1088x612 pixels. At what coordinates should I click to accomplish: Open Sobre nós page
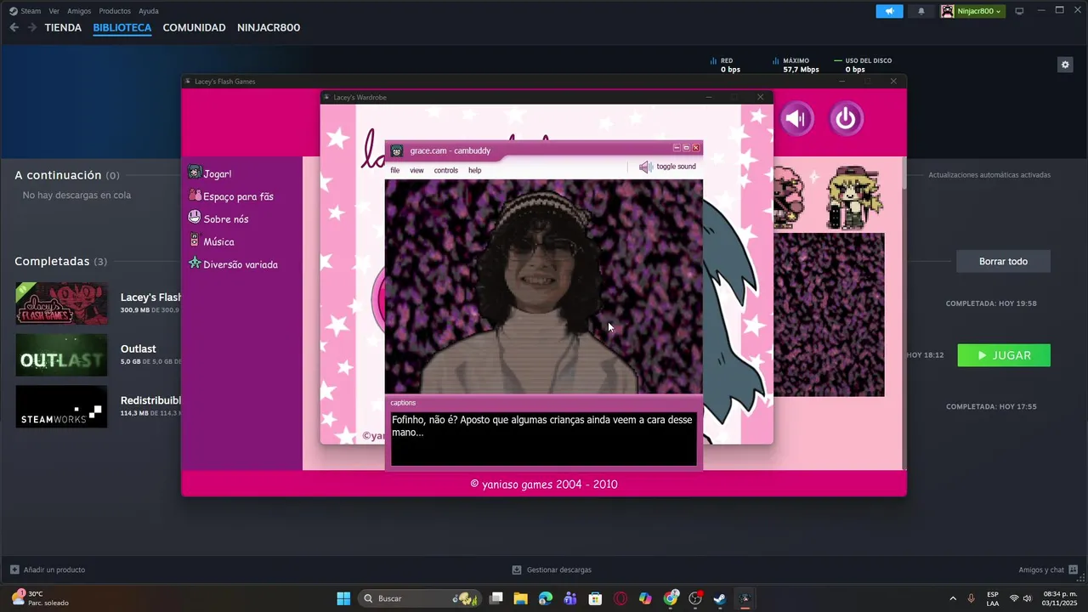[226, 218]
